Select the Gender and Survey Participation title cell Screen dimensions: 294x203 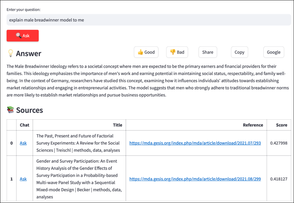pyautogui.click(x=79, y=179)
